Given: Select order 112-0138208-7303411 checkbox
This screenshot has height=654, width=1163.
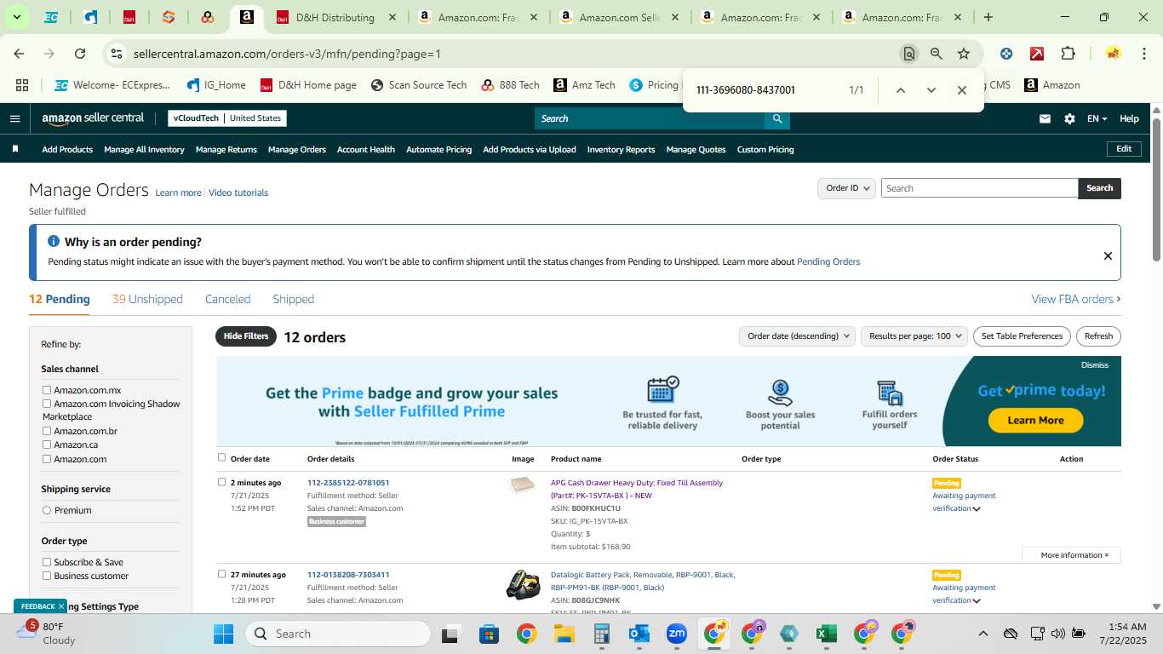Looking at the screenshot, I should pyautogui.click(x=222, y=574).
